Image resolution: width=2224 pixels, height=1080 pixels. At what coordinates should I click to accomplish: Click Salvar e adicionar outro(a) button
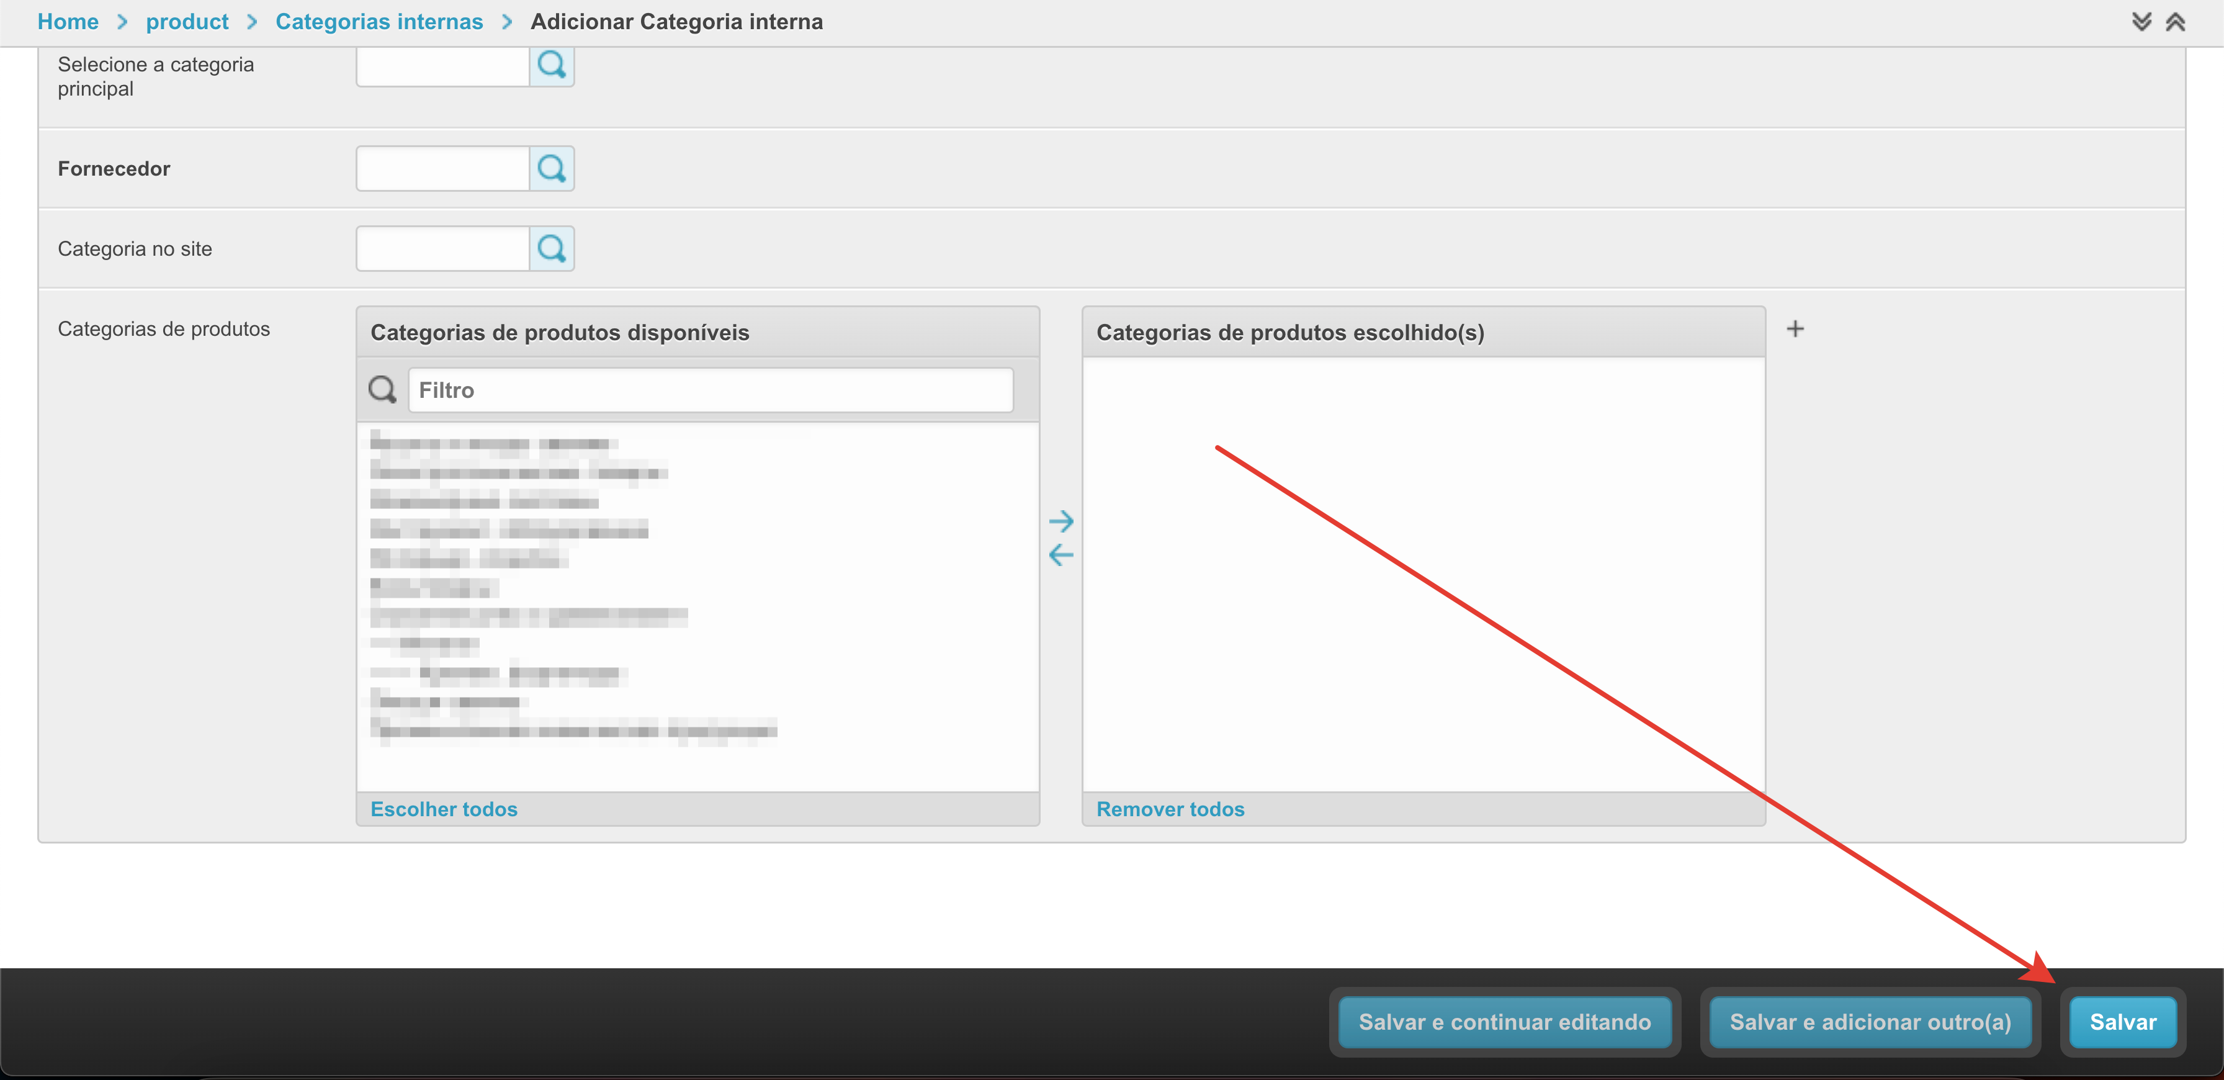[1870, 1022]
